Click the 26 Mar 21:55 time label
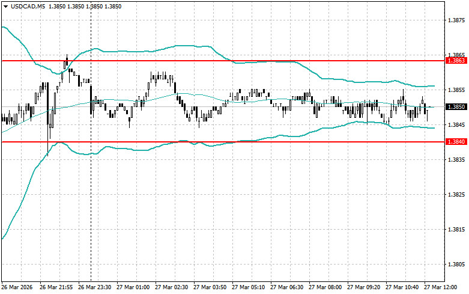The height and width of the screenshot is (294, 469). (56, 287)
